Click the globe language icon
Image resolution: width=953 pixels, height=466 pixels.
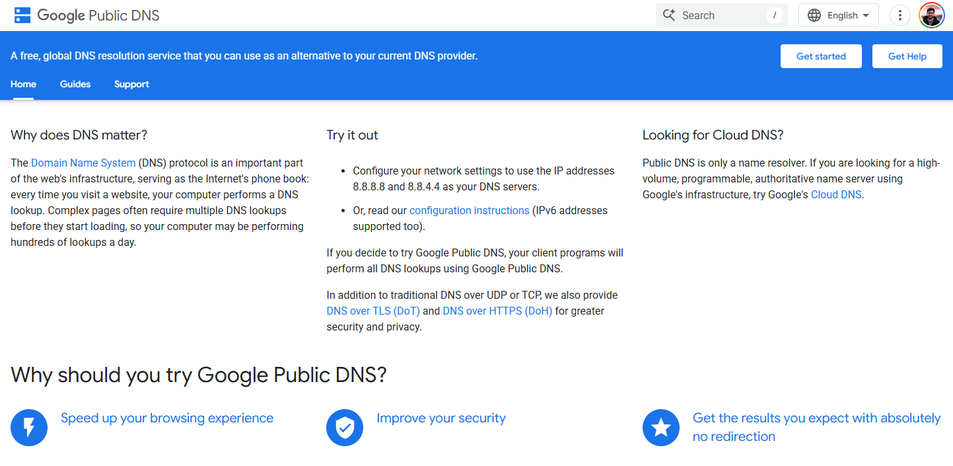(814, 15)
